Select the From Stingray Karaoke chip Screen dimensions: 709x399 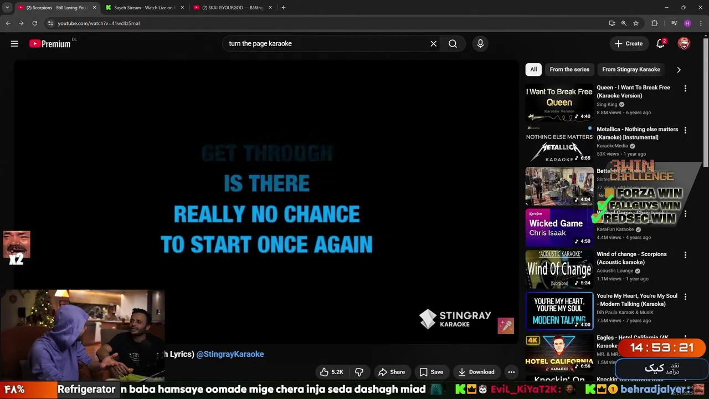pos(631,69)
